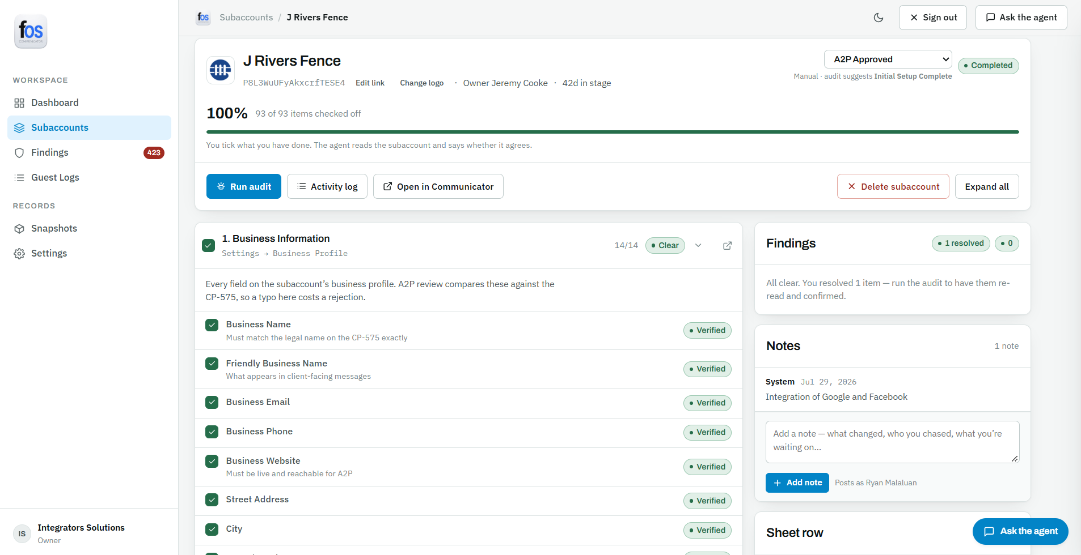Screen dimensions: 1081x555
Task: Click the J Rivers Fence logo
Action: 221,71
